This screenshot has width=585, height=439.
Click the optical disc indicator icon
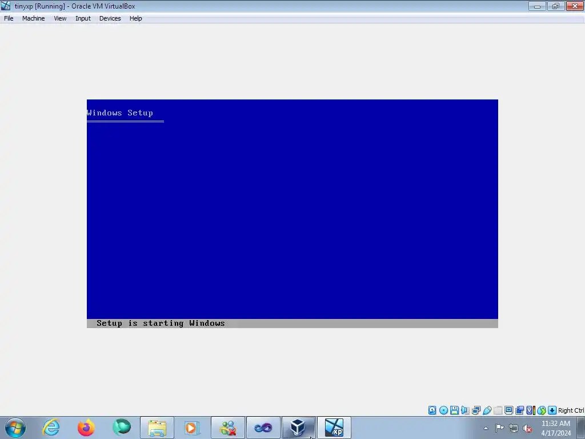[x=443, y=410]
